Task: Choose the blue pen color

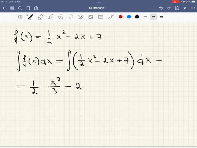Action: [x=129, y=17]
